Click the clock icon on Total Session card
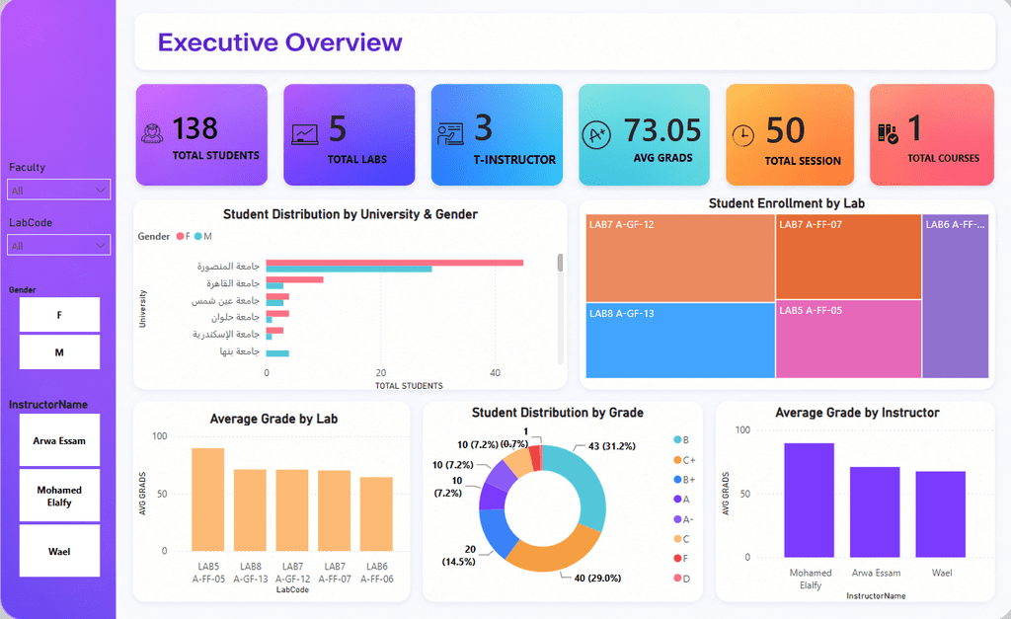 (742, 135)
